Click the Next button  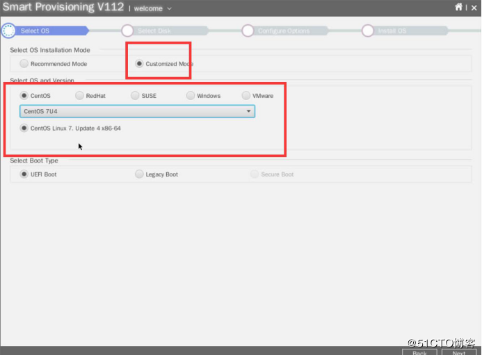pyautogui.click(x=459, y=352)
